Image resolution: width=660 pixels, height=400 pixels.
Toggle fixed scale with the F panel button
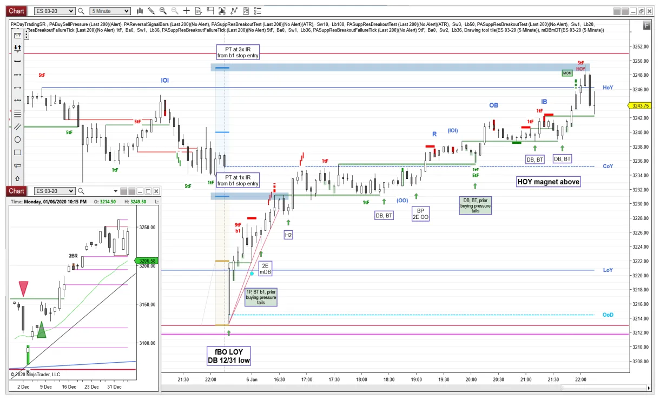tap(646, 25)
